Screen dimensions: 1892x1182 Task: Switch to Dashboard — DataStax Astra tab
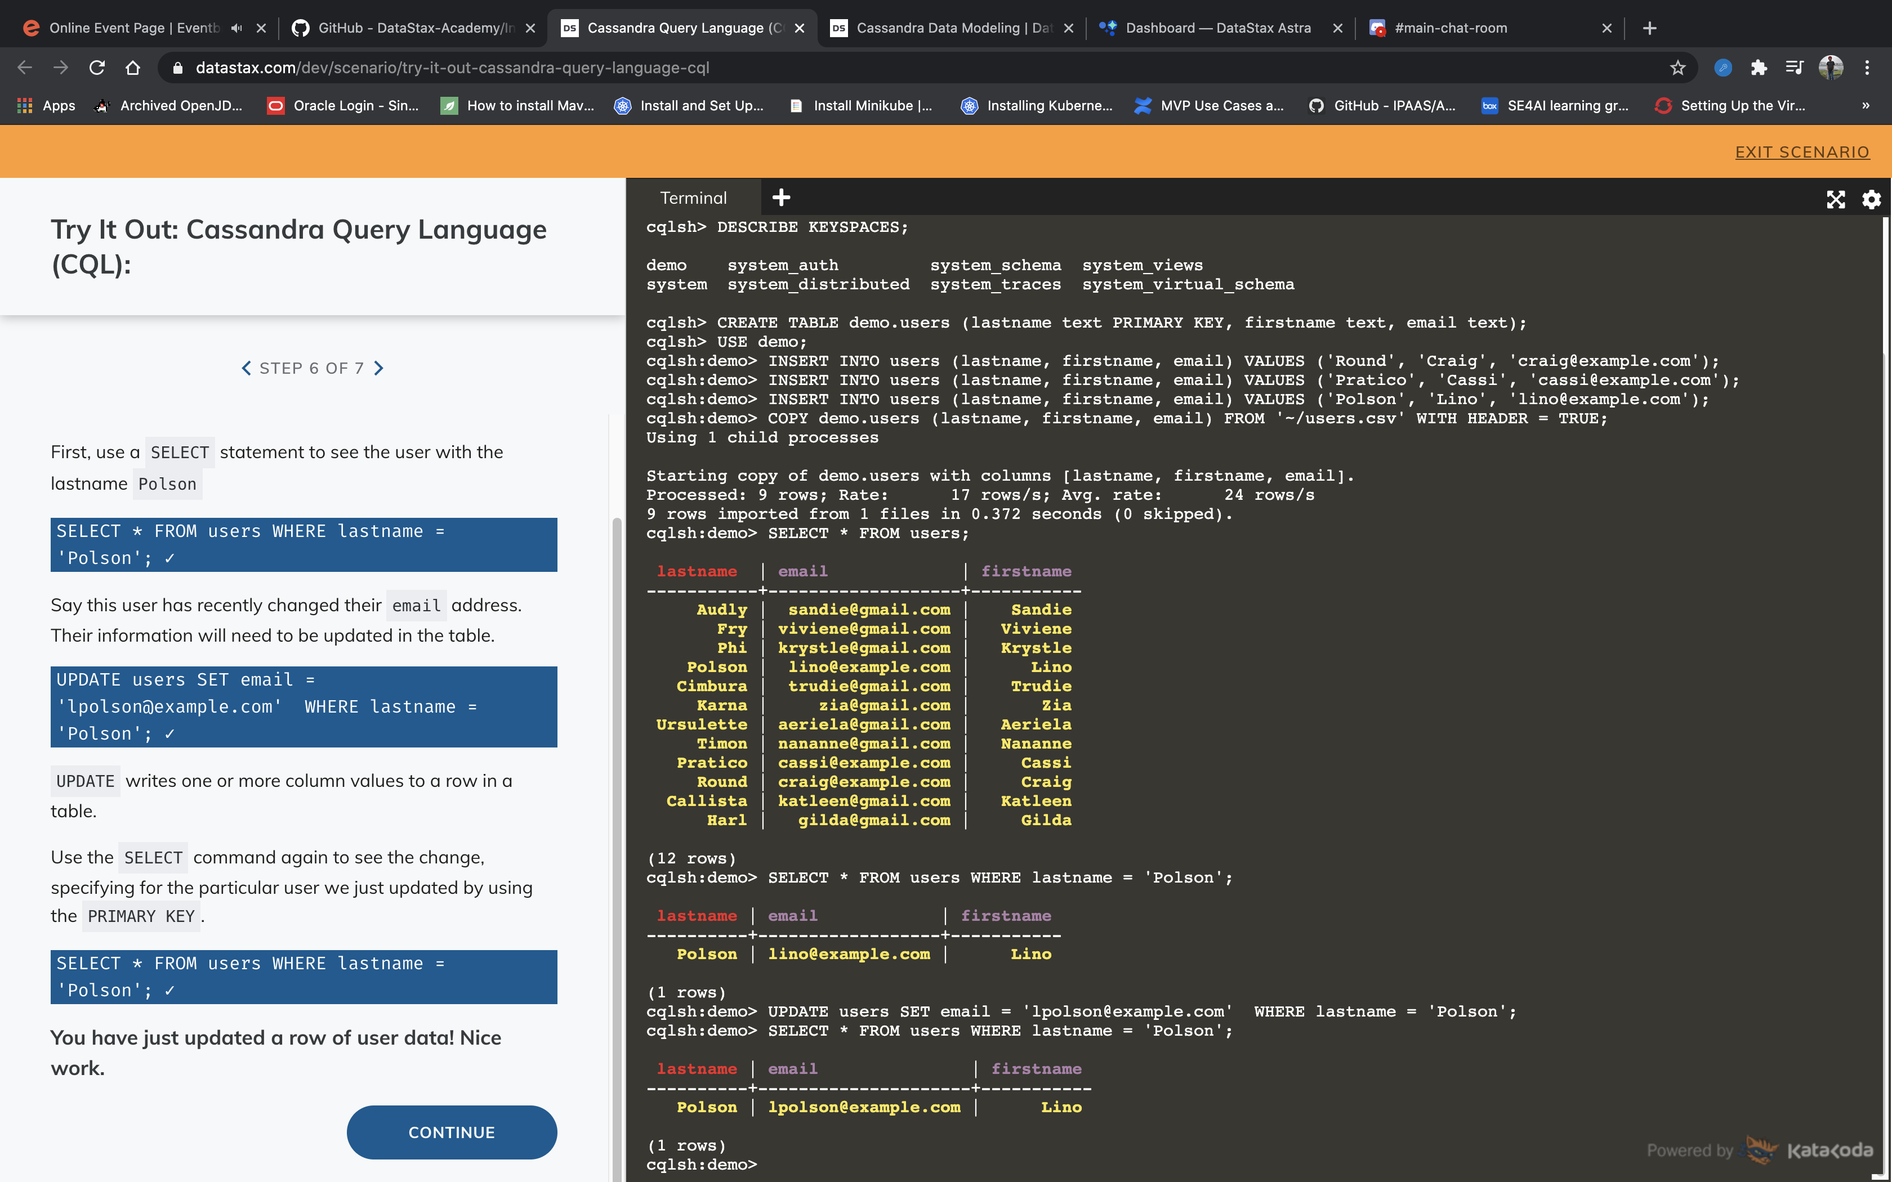coord(1217,28)
